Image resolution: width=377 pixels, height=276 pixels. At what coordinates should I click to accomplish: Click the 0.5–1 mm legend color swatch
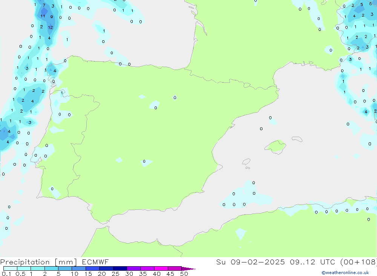click(24, 268)
